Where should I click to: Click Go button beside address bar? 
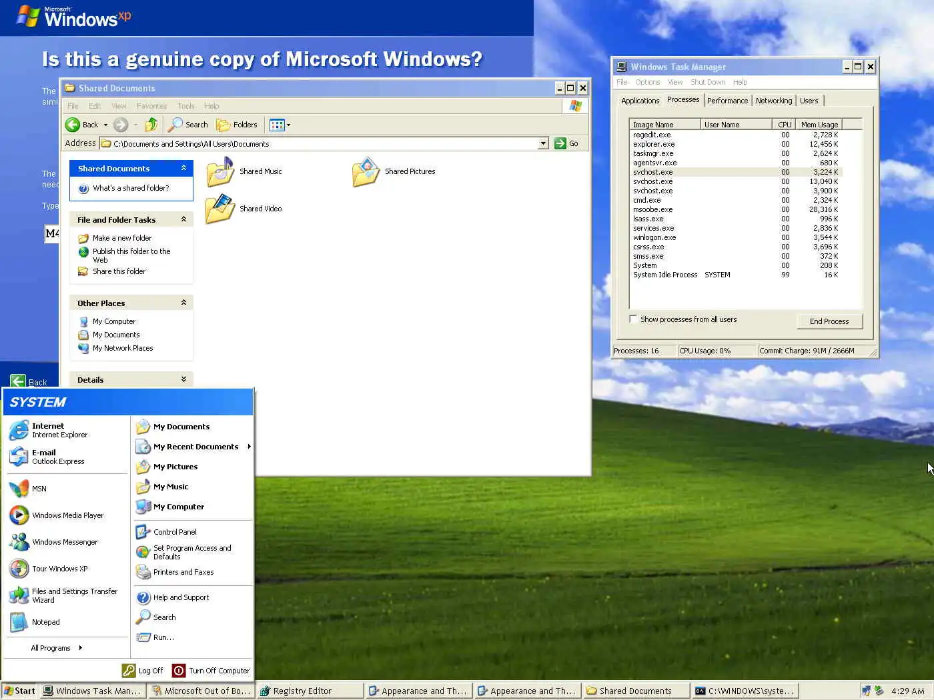567,143
